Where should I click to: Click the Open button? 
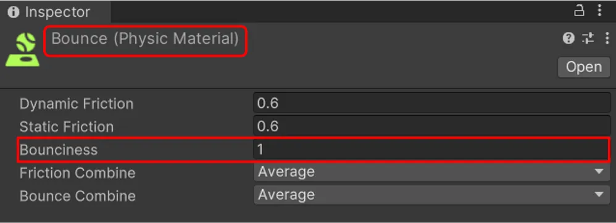584,67
